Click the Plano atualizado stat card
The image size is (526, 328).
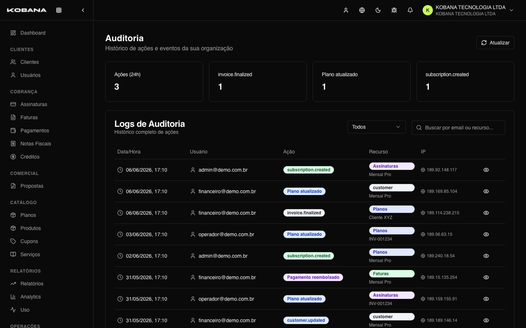click(362, 82)
